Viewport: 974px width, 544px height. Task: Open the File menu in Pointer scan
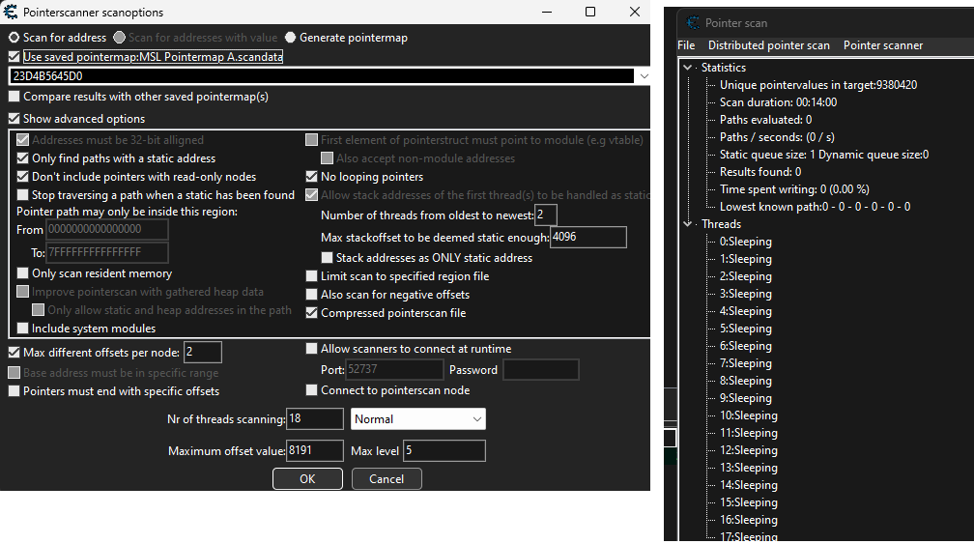(x=686, y=45)
